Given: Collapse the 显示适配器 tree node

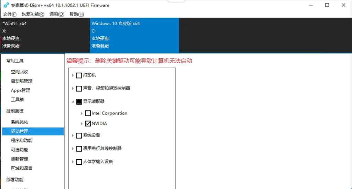Looking at the screenshot, I should click(x=73, y=102).
